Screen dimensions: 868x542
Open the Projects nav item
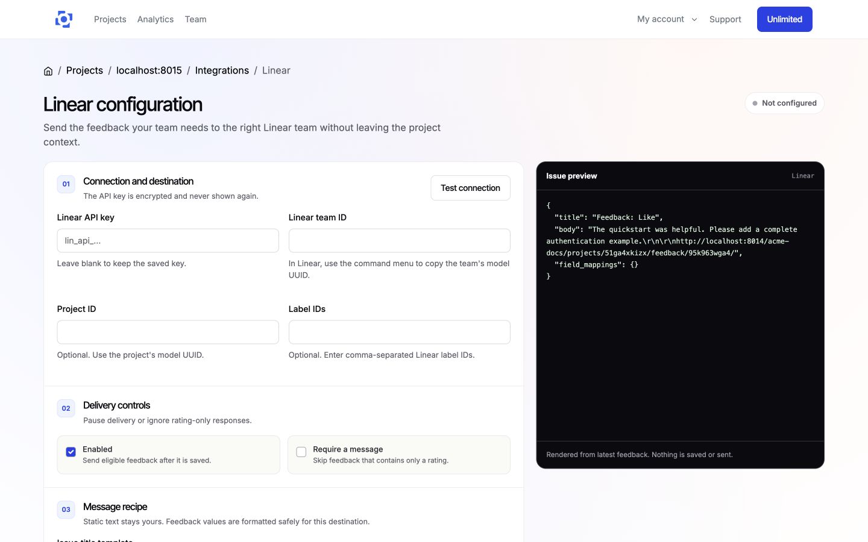pos(110,19)
